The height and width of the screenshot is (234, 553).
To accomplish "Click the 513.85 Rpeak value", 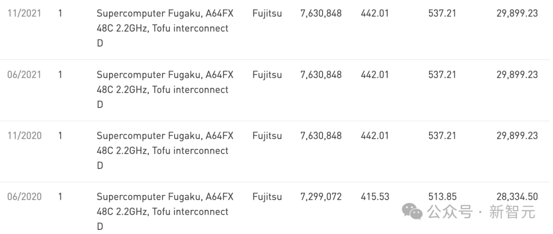I will tap(442, 197).
